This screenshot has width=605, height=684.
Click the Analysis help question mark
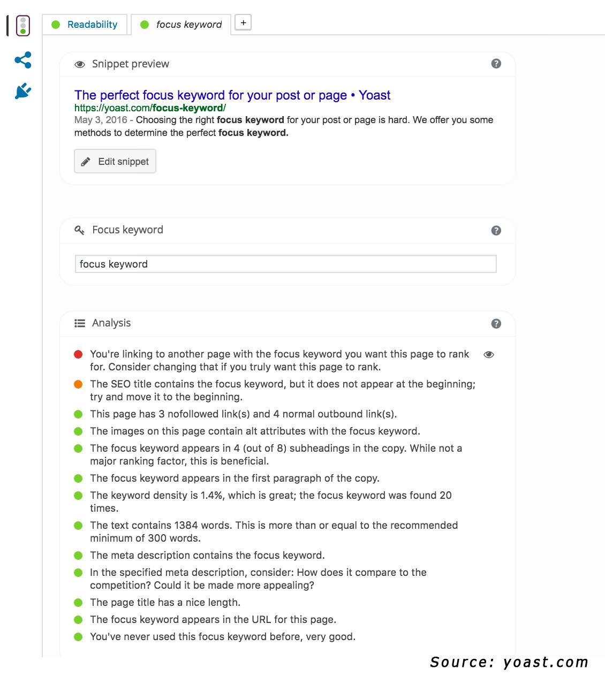[496, 323]
